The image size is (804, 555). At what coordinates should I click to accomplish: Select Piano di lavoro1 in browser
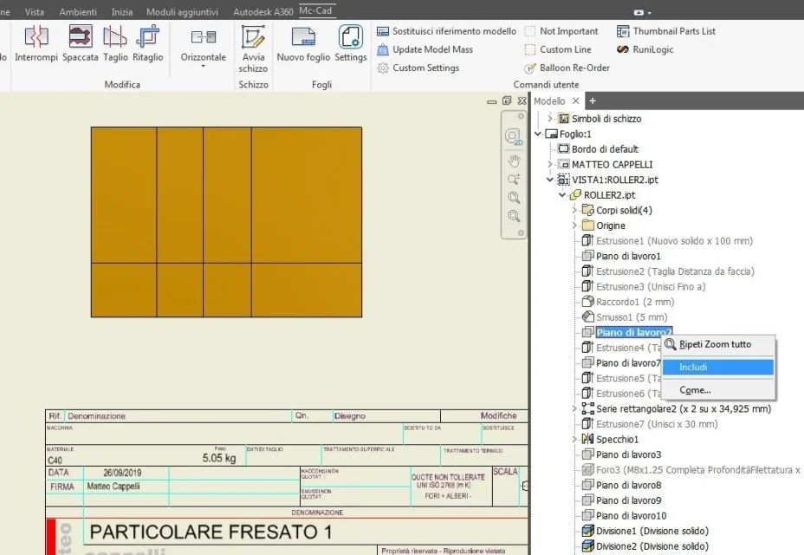tap(621, 256)
